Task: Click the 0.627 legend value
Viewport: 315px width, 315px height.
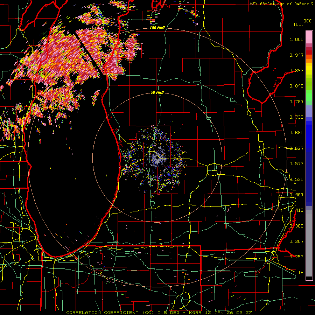Action: click(296, 148)
